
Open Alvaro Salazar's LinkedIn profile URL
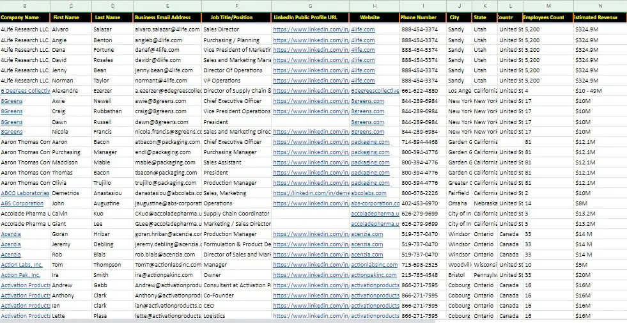[x=311, y=29]
